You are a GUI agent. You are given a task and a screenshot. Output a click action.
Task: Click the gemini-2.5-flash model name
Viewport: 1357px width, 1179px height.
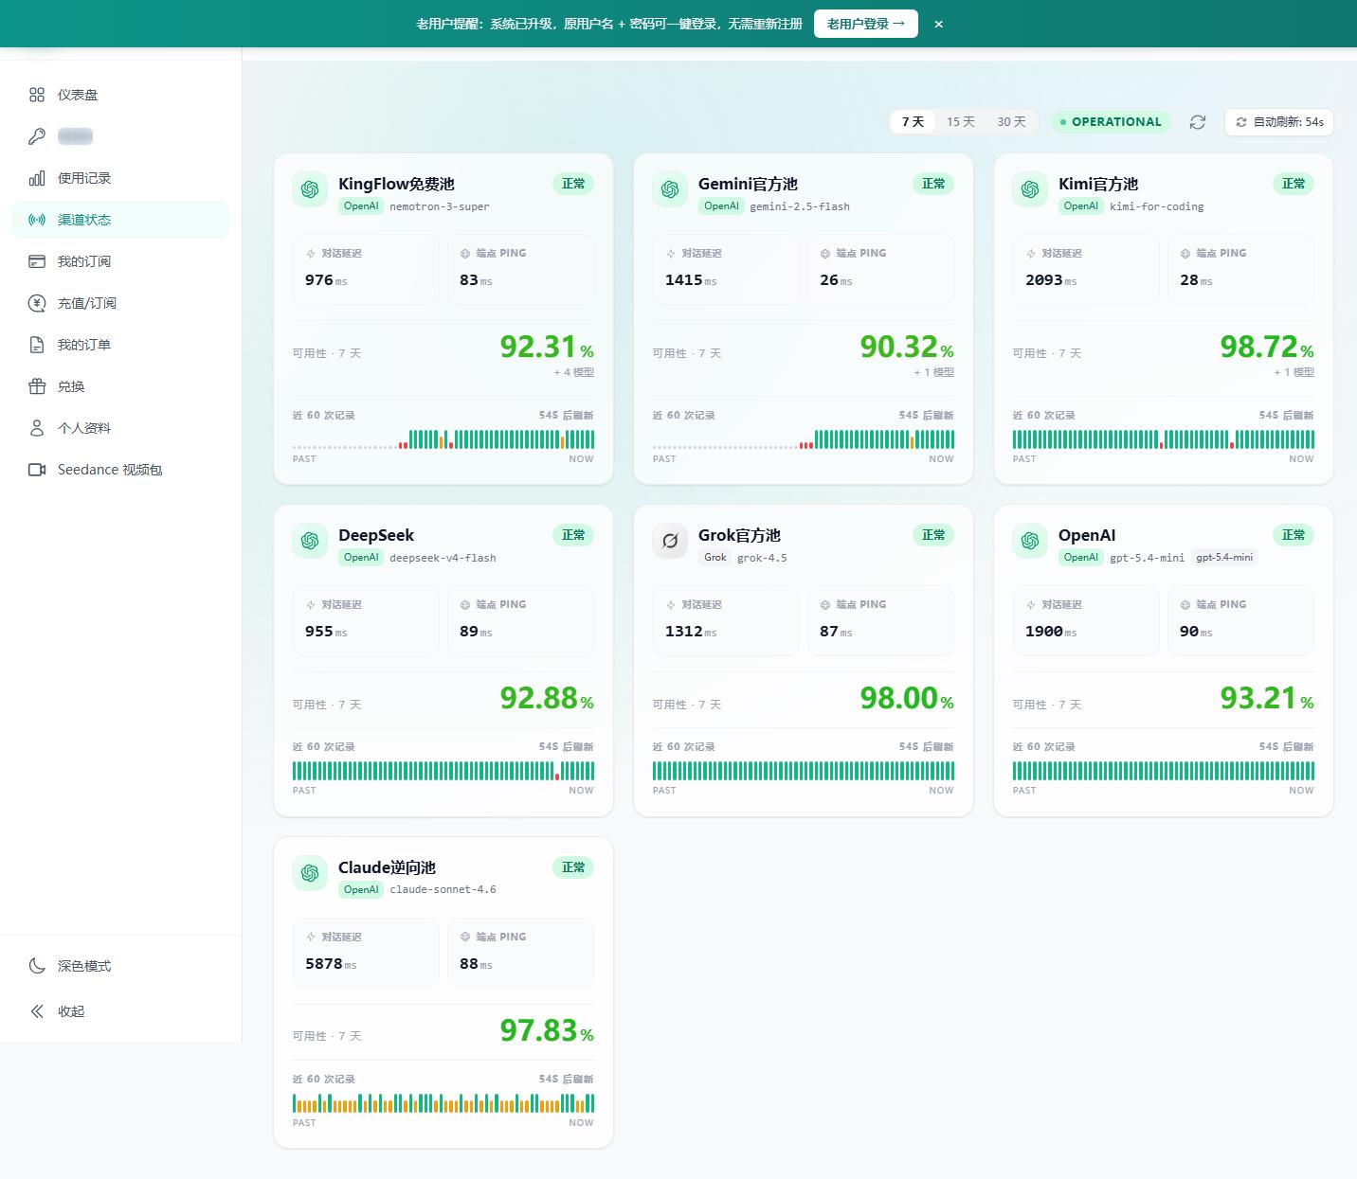800,206
